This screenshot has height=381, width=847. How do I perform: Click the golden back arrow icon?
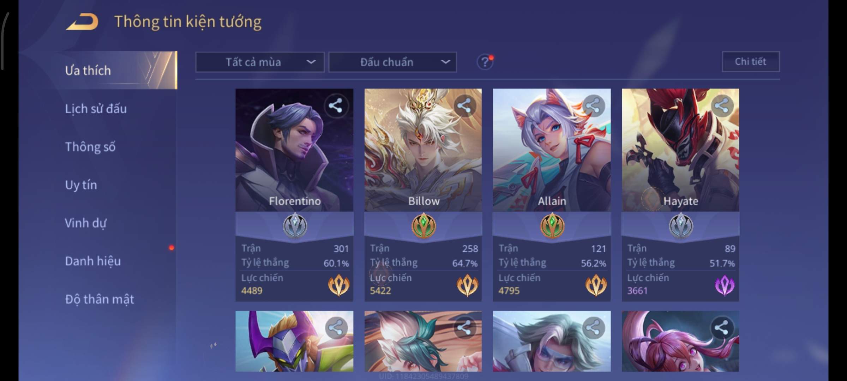(x=82, y=22)
